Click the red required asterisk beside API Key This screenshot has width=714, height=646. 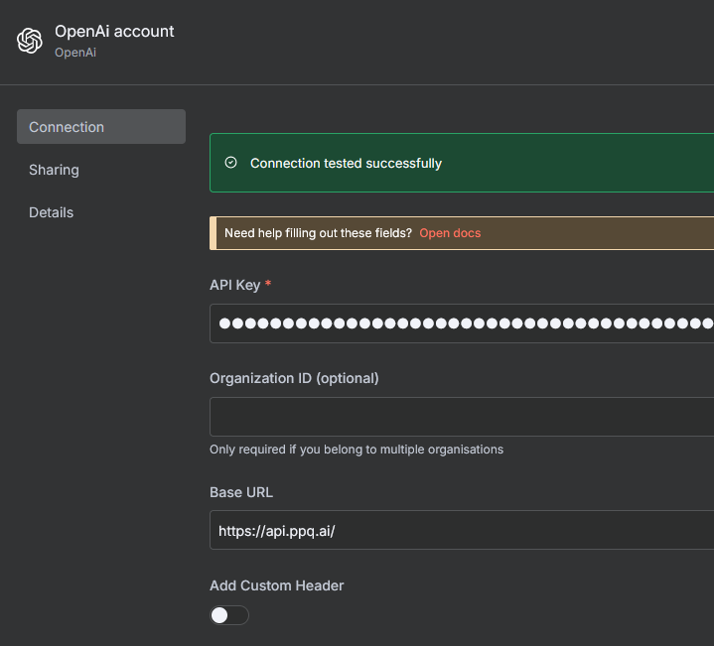coord(268,286)
